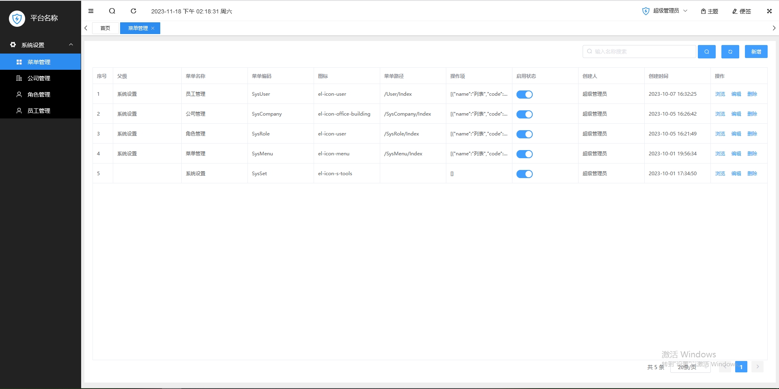The image size is (779, 389).
Task: Click 编辑 for the 员工管理 row
Action: click(736, 94)
